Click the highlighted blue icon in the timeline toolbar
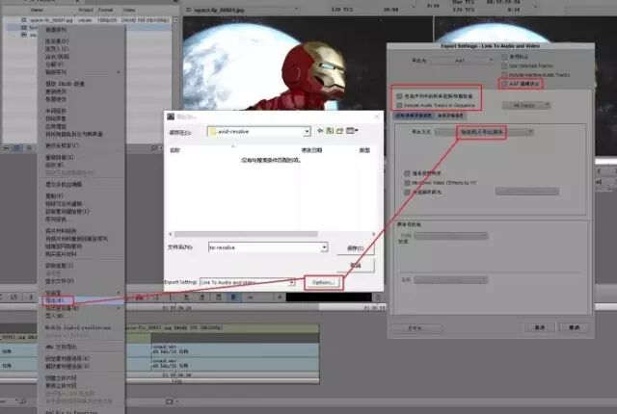The width and height of the screenshot is (617, 414). click(233, 298)
